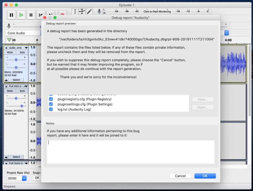Click the Snap-To Off dropdown
Image resolution: width=253 pixels, height=191 pixels.
pyautogui.click(x=37, y=178)
